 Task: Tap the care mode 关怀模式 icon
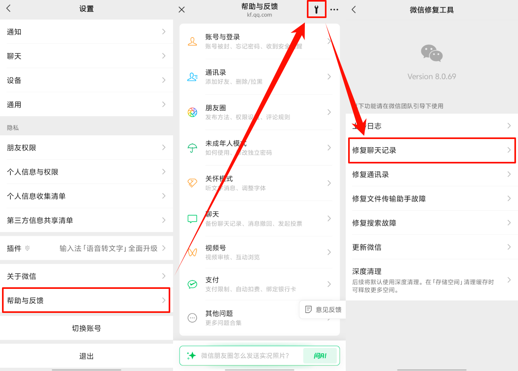tap(192, 183)
